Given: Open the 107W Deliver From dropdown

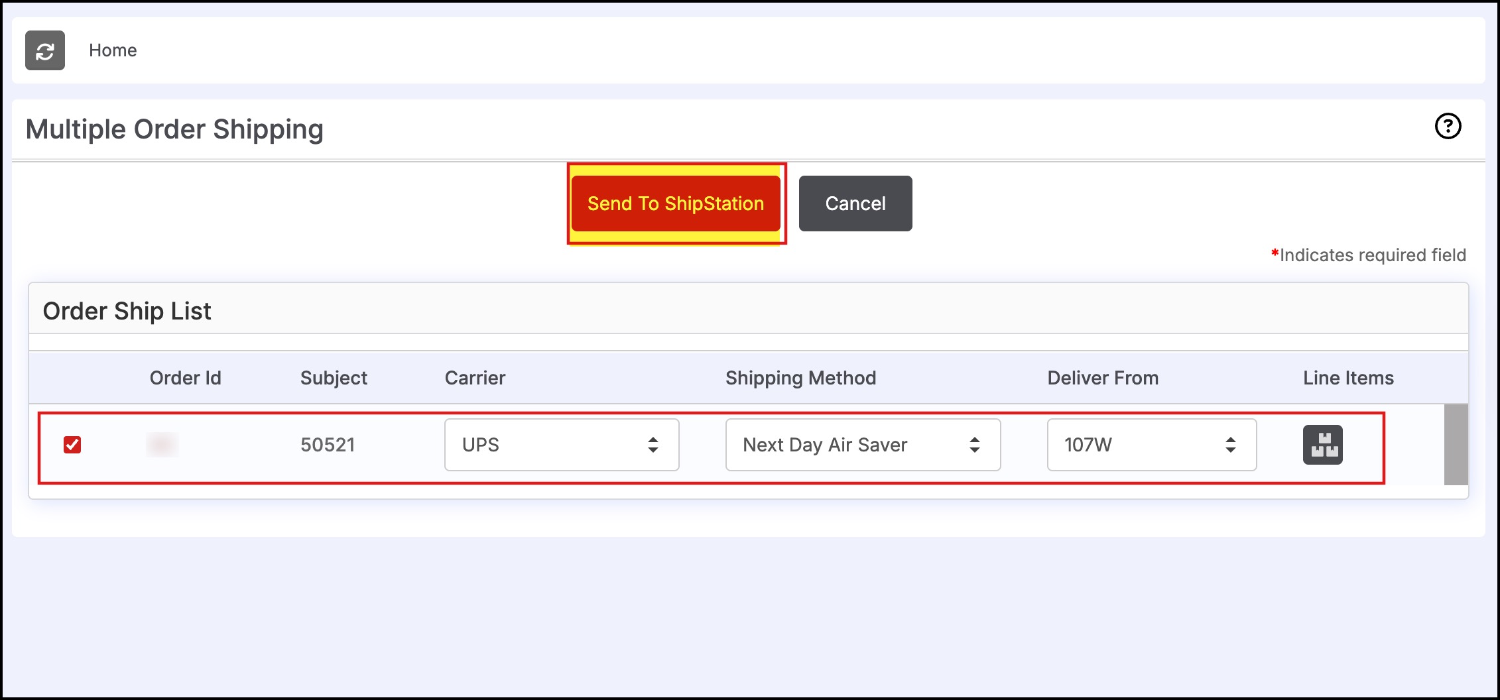Looking at the screenshot, I should pos(1152,445).
